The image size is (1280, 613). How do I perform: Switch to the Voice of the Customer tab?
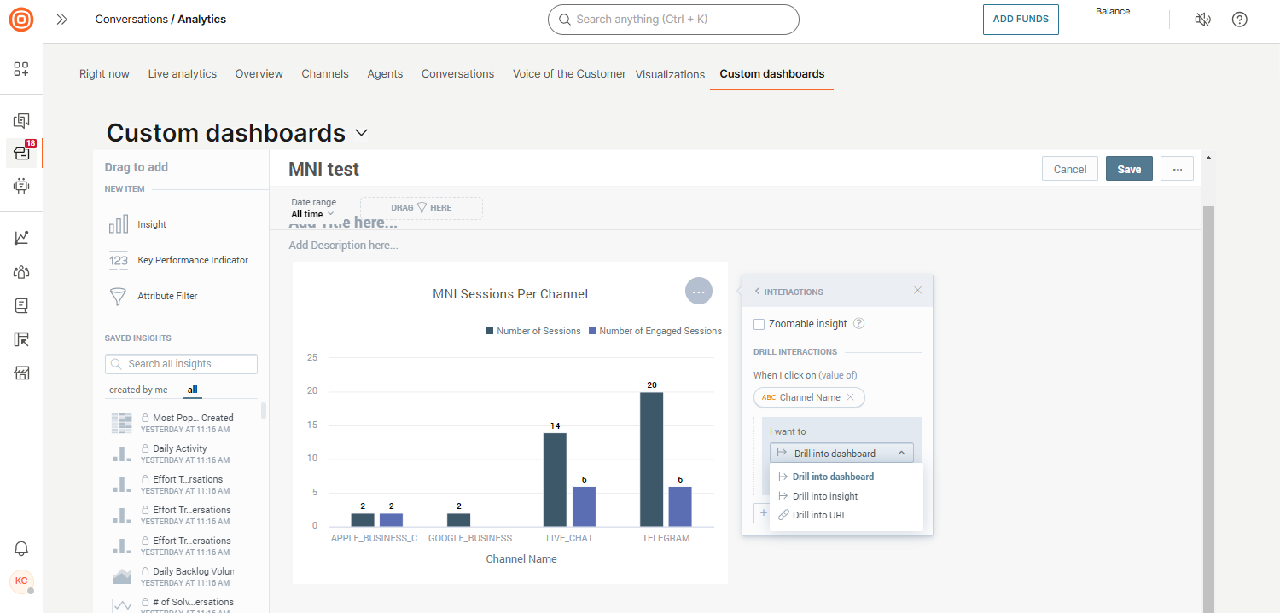coord(568,73)
